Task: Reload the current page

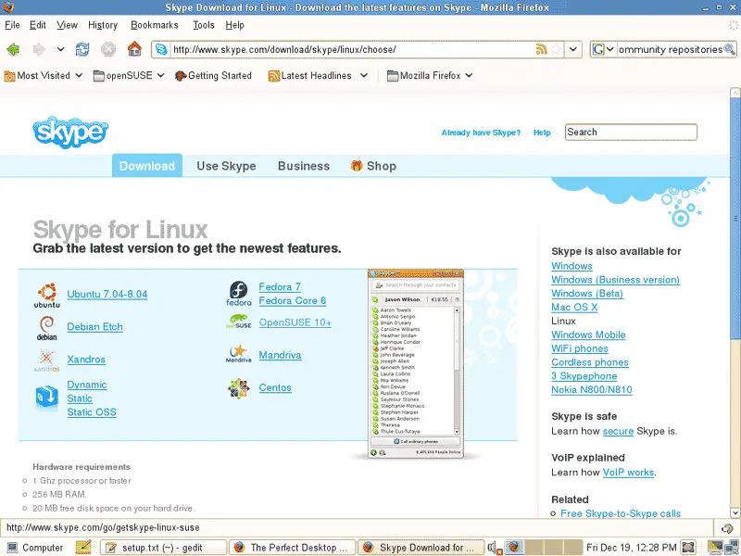Action: [82, 49]
